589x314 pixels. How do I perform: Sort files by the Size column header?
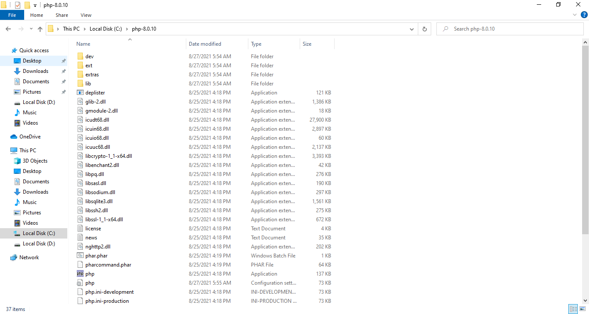[x=307, y=44]
